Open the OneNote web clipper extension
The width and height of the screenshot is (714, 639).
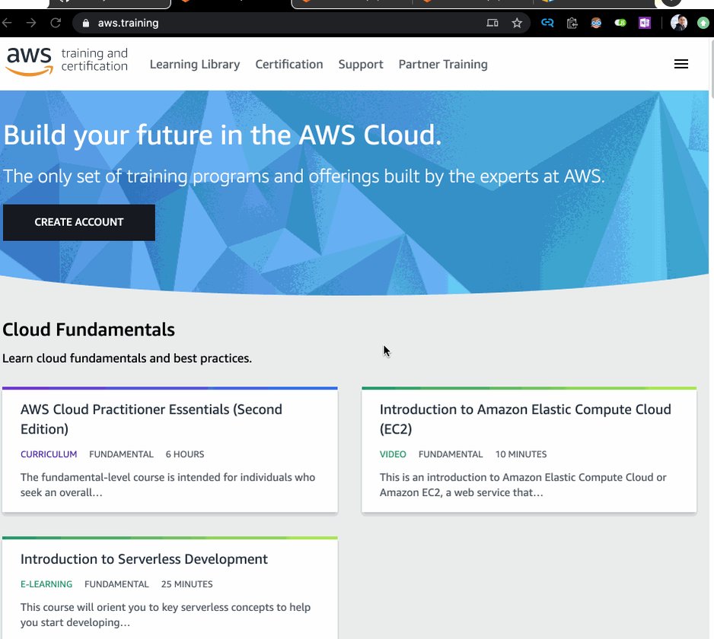644,23
